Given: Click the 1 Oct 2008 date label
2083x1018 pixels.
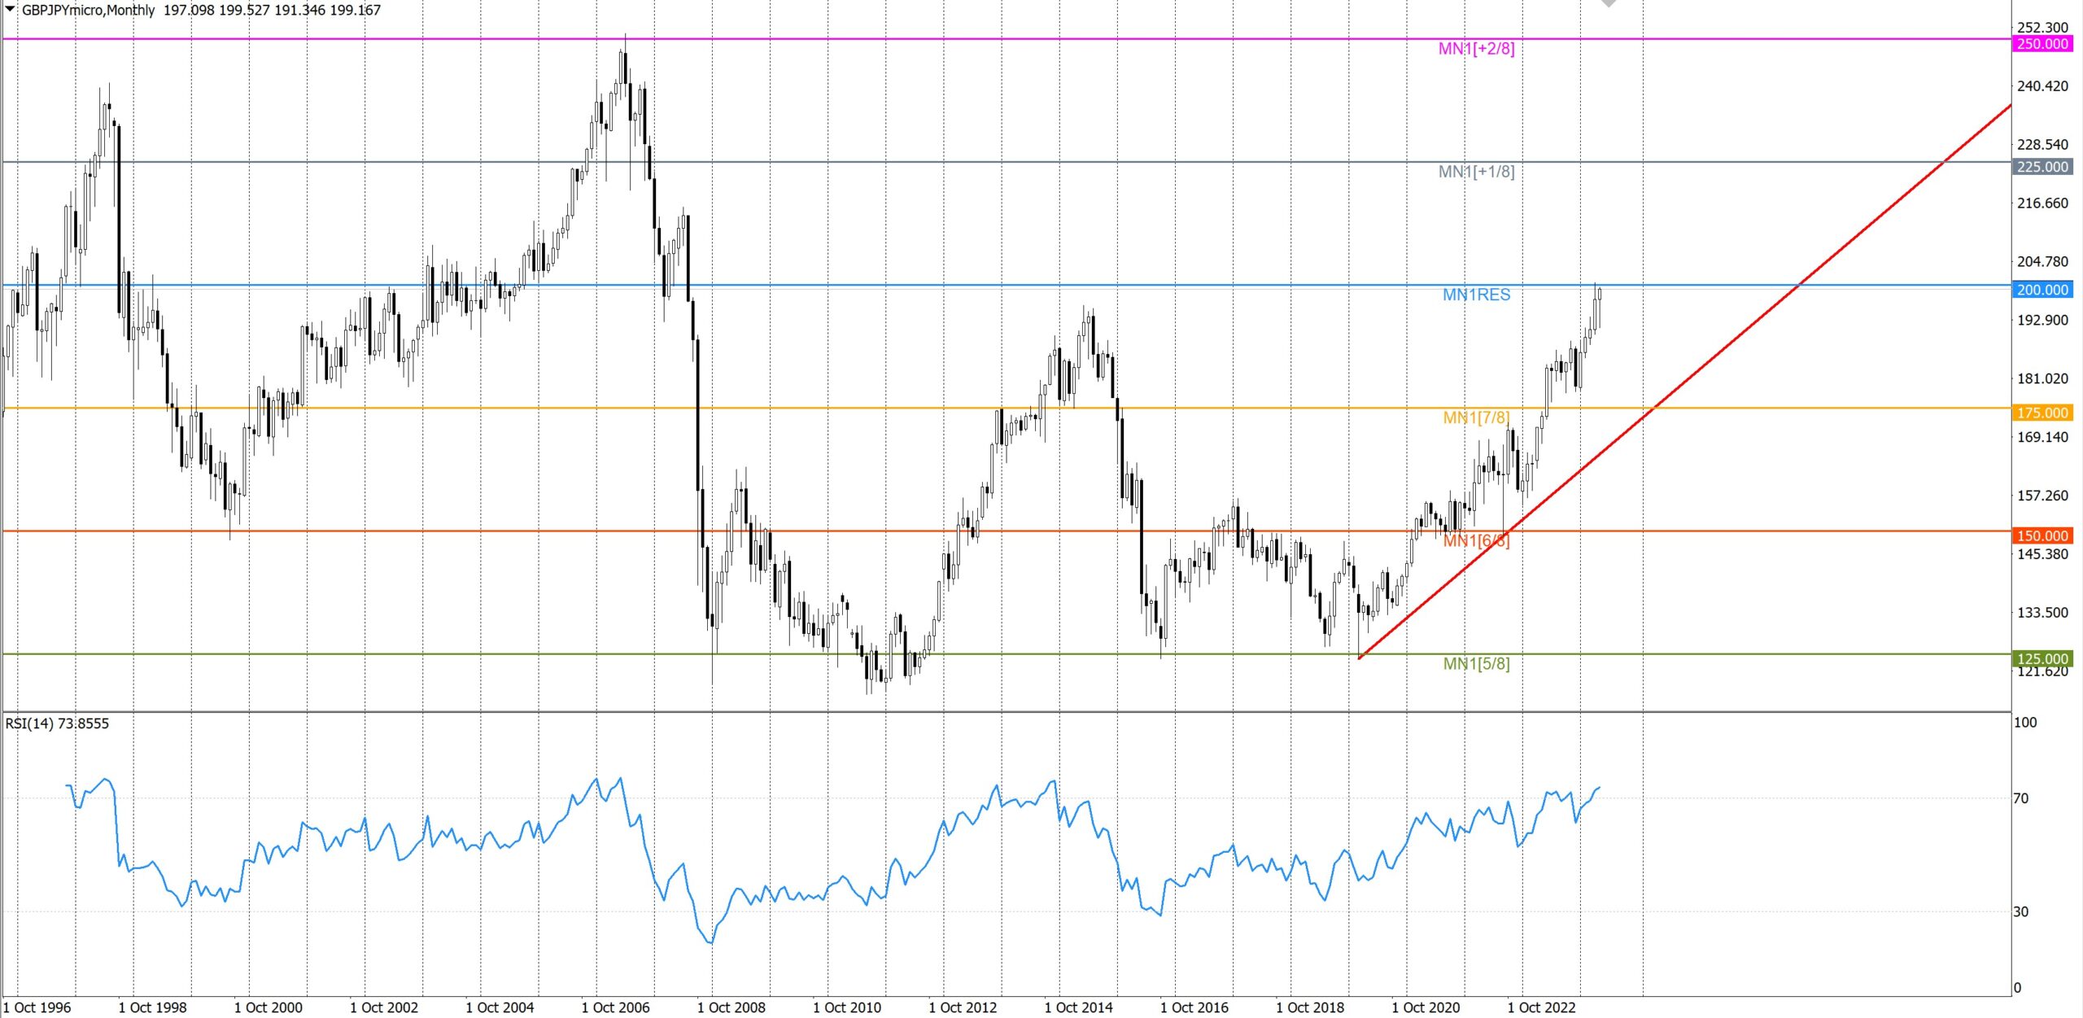Looking at the screenshot, I should pos(731,1007).
